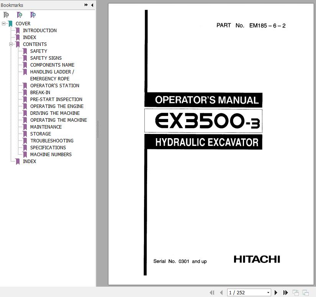Collapse the COVER bookmark tree
The height and width of the screenshot is (297, 316).
3,24
